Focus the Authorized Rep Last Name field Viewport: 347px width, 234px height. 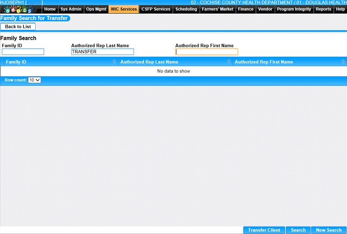[x=102, y=52]
